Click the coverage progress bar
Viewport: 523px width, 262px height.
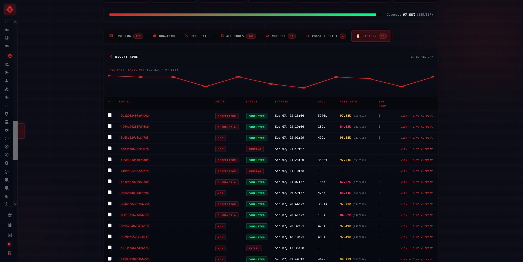(245, 15)
